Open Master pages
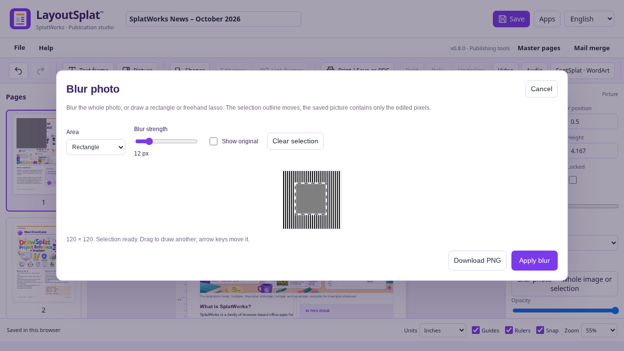 pyautogui.click(x=539, y=48)
